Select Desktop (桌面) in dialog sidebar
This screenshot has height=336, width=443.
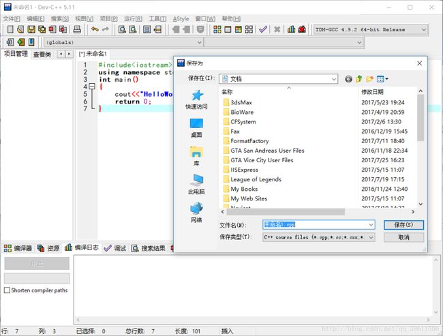click(197, 128)
